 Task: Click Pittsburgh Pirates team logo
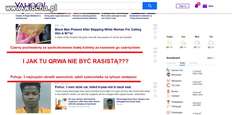[168, 106]
